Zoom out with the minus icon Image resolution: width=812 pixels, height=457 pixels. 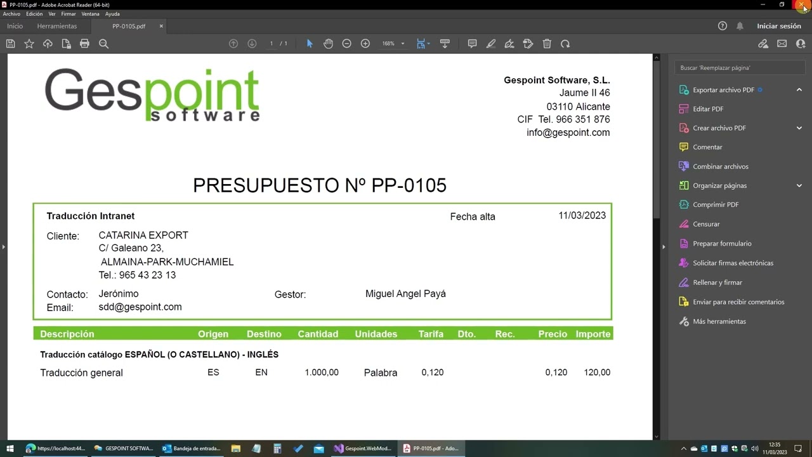[x=346, y=44]
